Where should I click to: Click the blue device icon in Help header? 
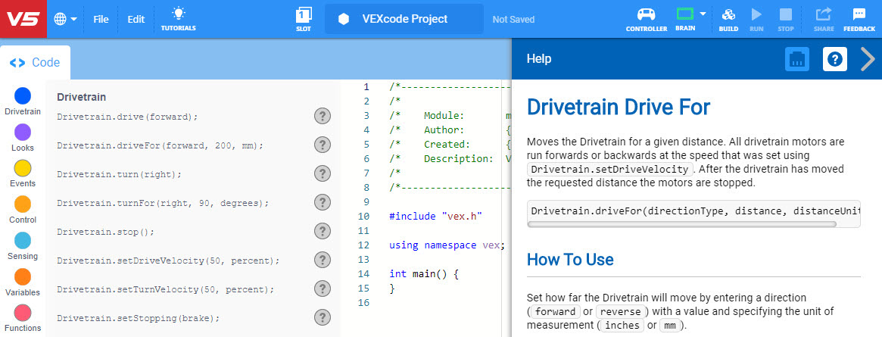(x=797, y=59)
